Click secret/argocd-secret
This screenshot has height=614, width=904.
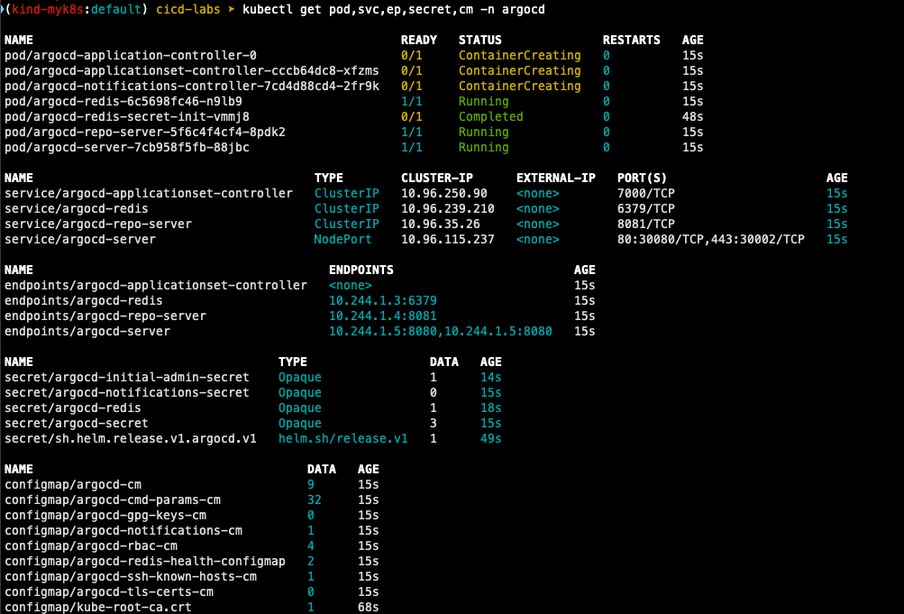click(76, 423)
